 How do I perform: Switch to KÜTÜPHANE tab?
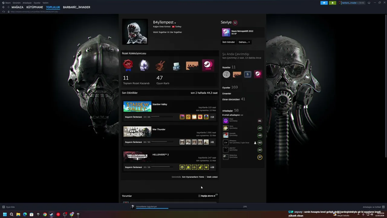[35, 7]
